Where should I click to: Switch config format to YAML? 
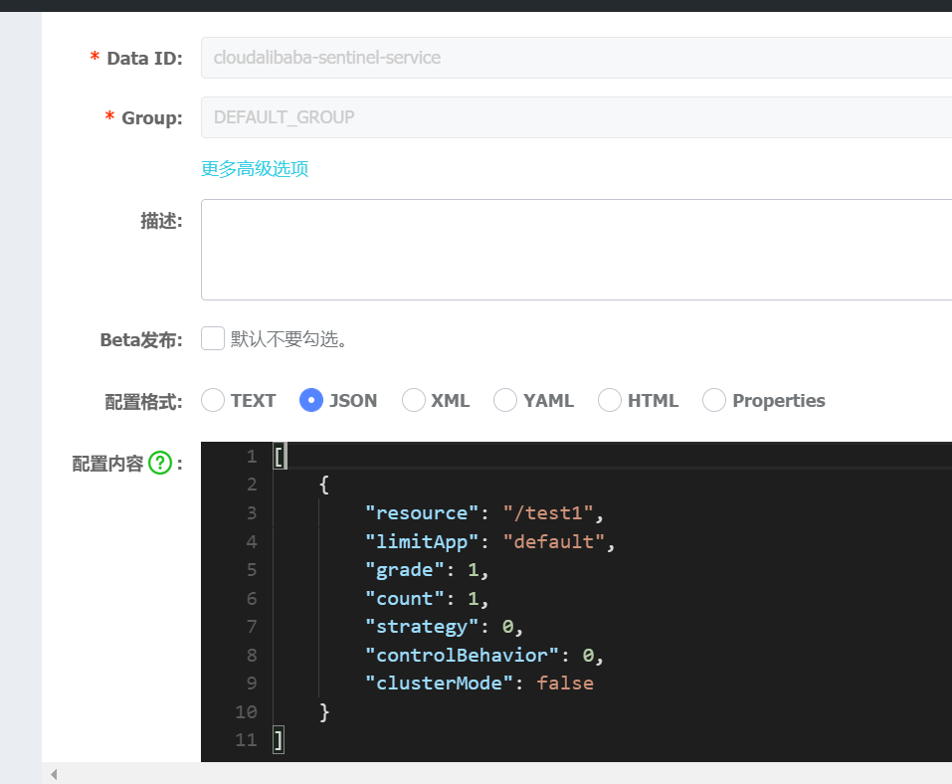coord(505,401)
